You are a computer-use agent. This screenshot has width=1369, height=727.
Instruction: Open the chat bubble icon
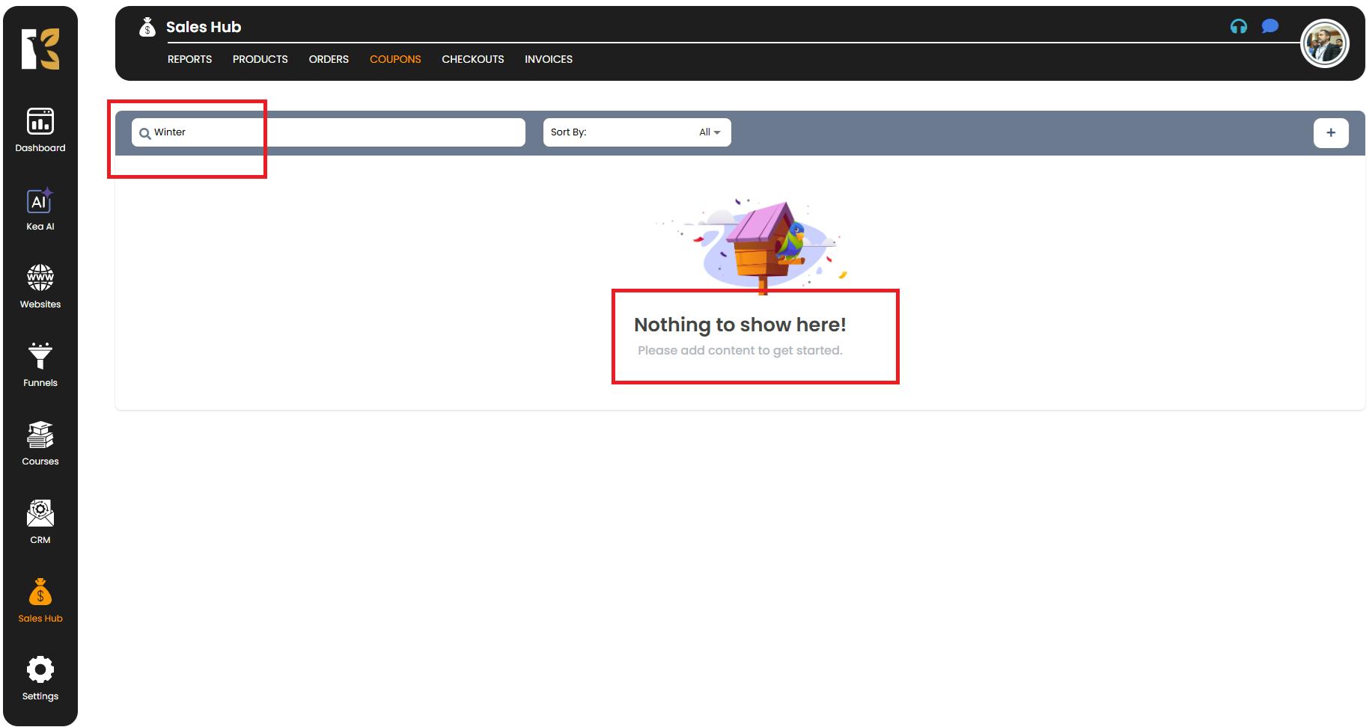[1269, 27]
